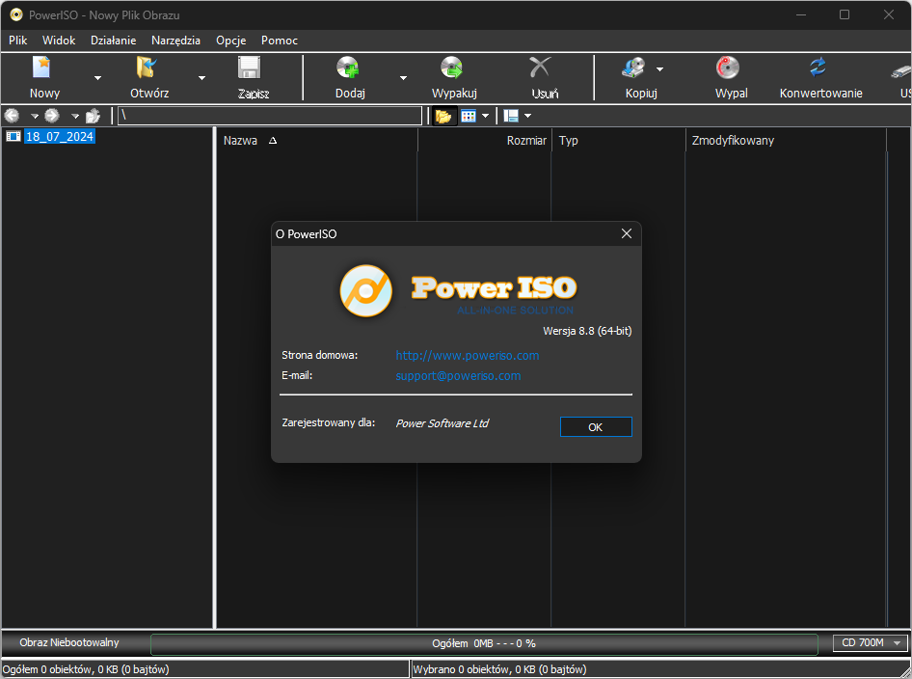912x679 pixels.
Task: Open the forward history dropdown arrow
Action: tap(75, 117)
